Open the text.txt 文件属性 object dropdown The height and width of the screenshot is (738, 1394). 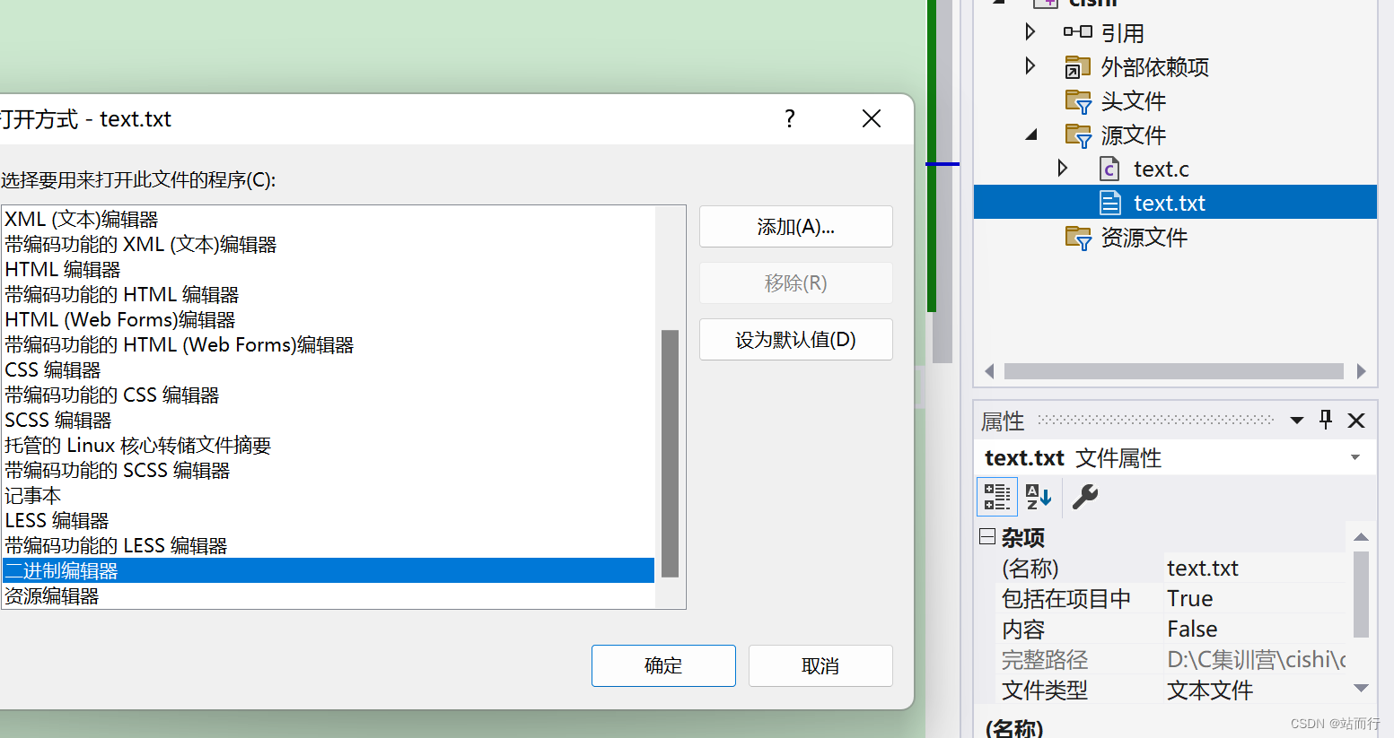click(1355, 457)
